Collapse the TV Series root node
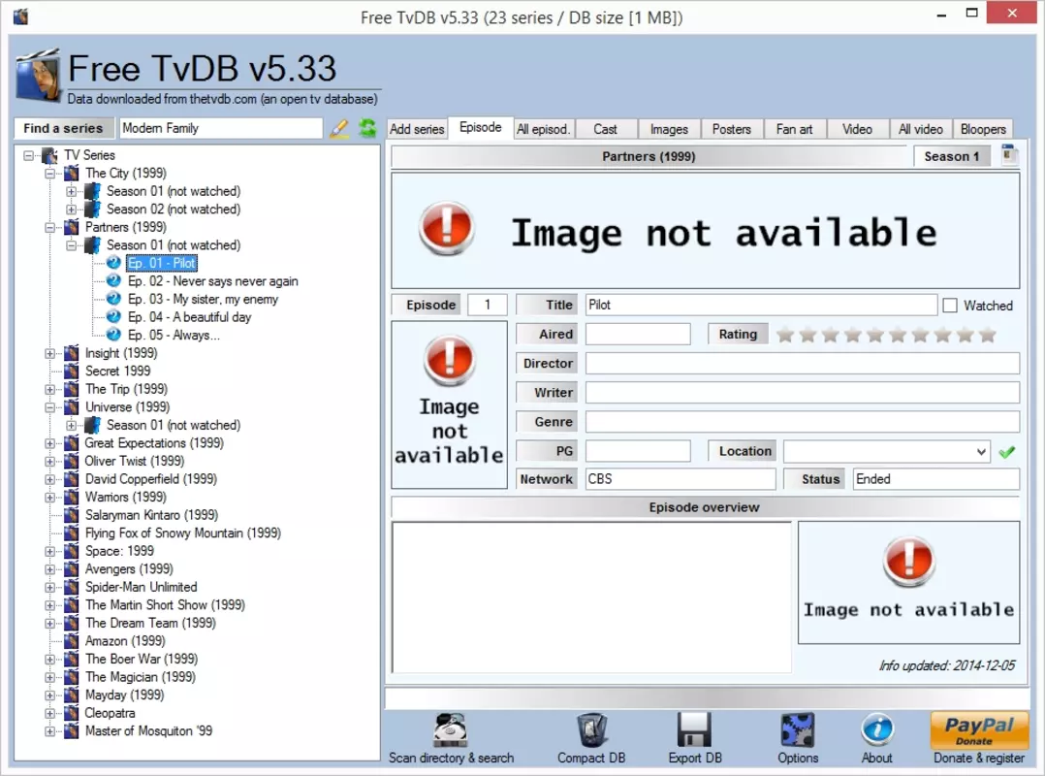Screen dimensions: 1045x776 29,155
